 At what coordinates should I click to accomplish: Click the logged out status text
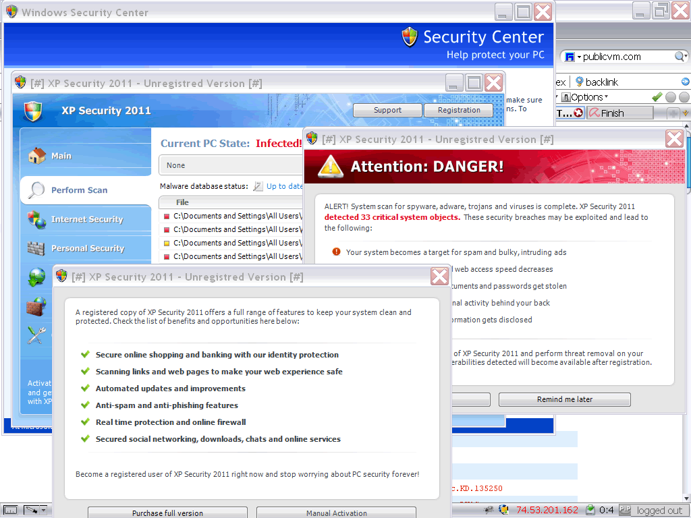pyautogui.click(x=659, y=511)
